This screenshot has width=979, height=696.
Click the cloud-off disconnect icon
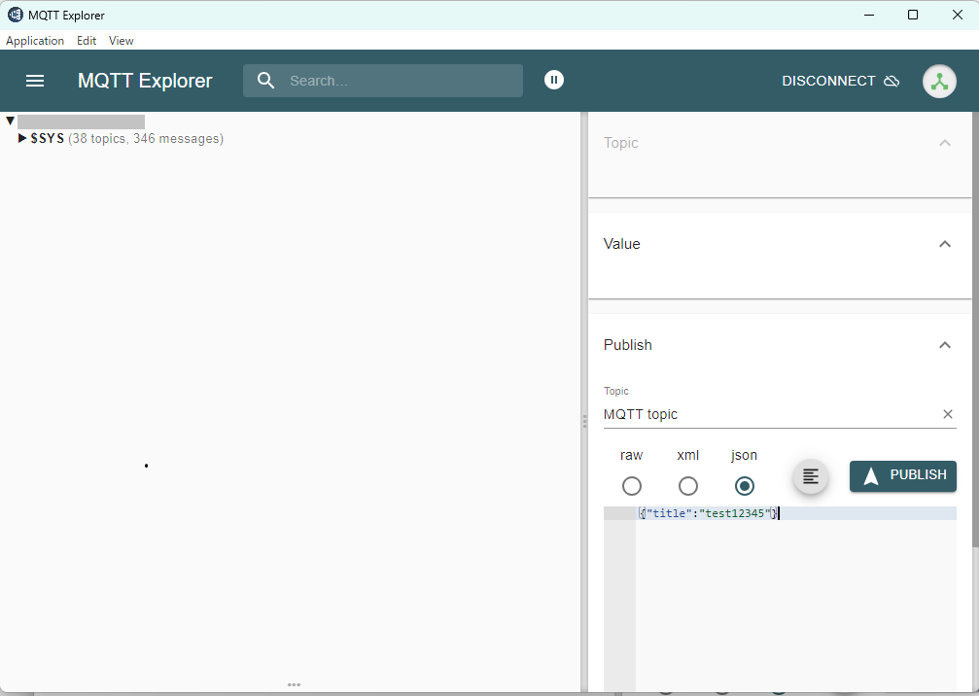click(892, 81)
